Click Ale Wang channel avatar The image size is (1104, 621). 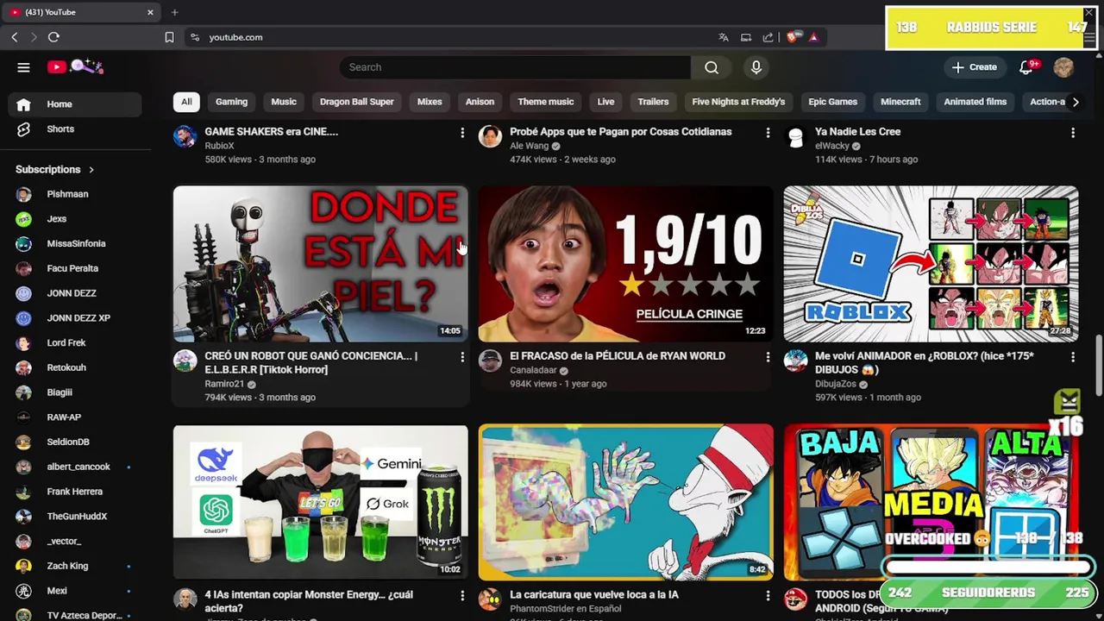[x=490, y=136]
